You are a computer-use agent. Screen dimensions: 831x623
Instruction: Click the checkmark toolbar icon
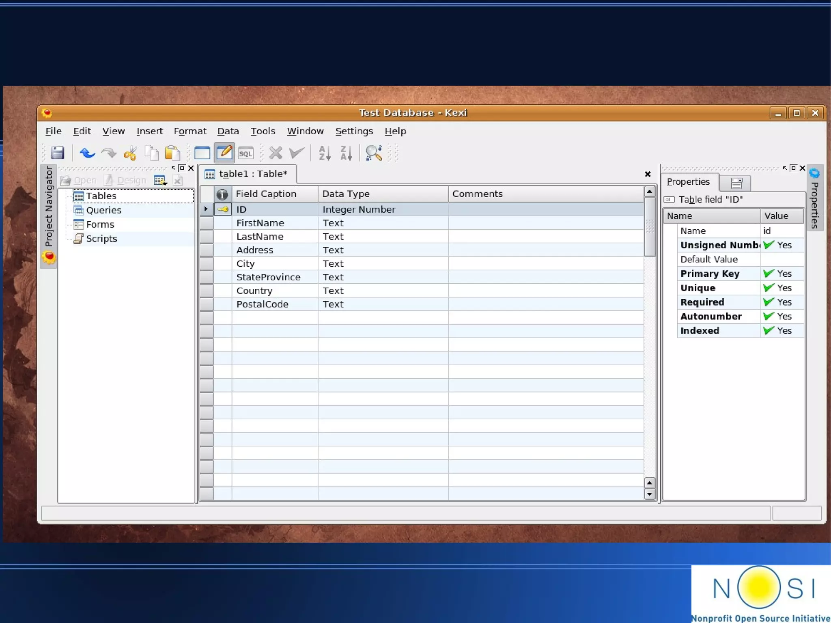297,153
